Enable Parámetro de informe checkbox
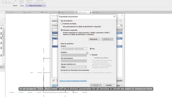 [93, 58]
